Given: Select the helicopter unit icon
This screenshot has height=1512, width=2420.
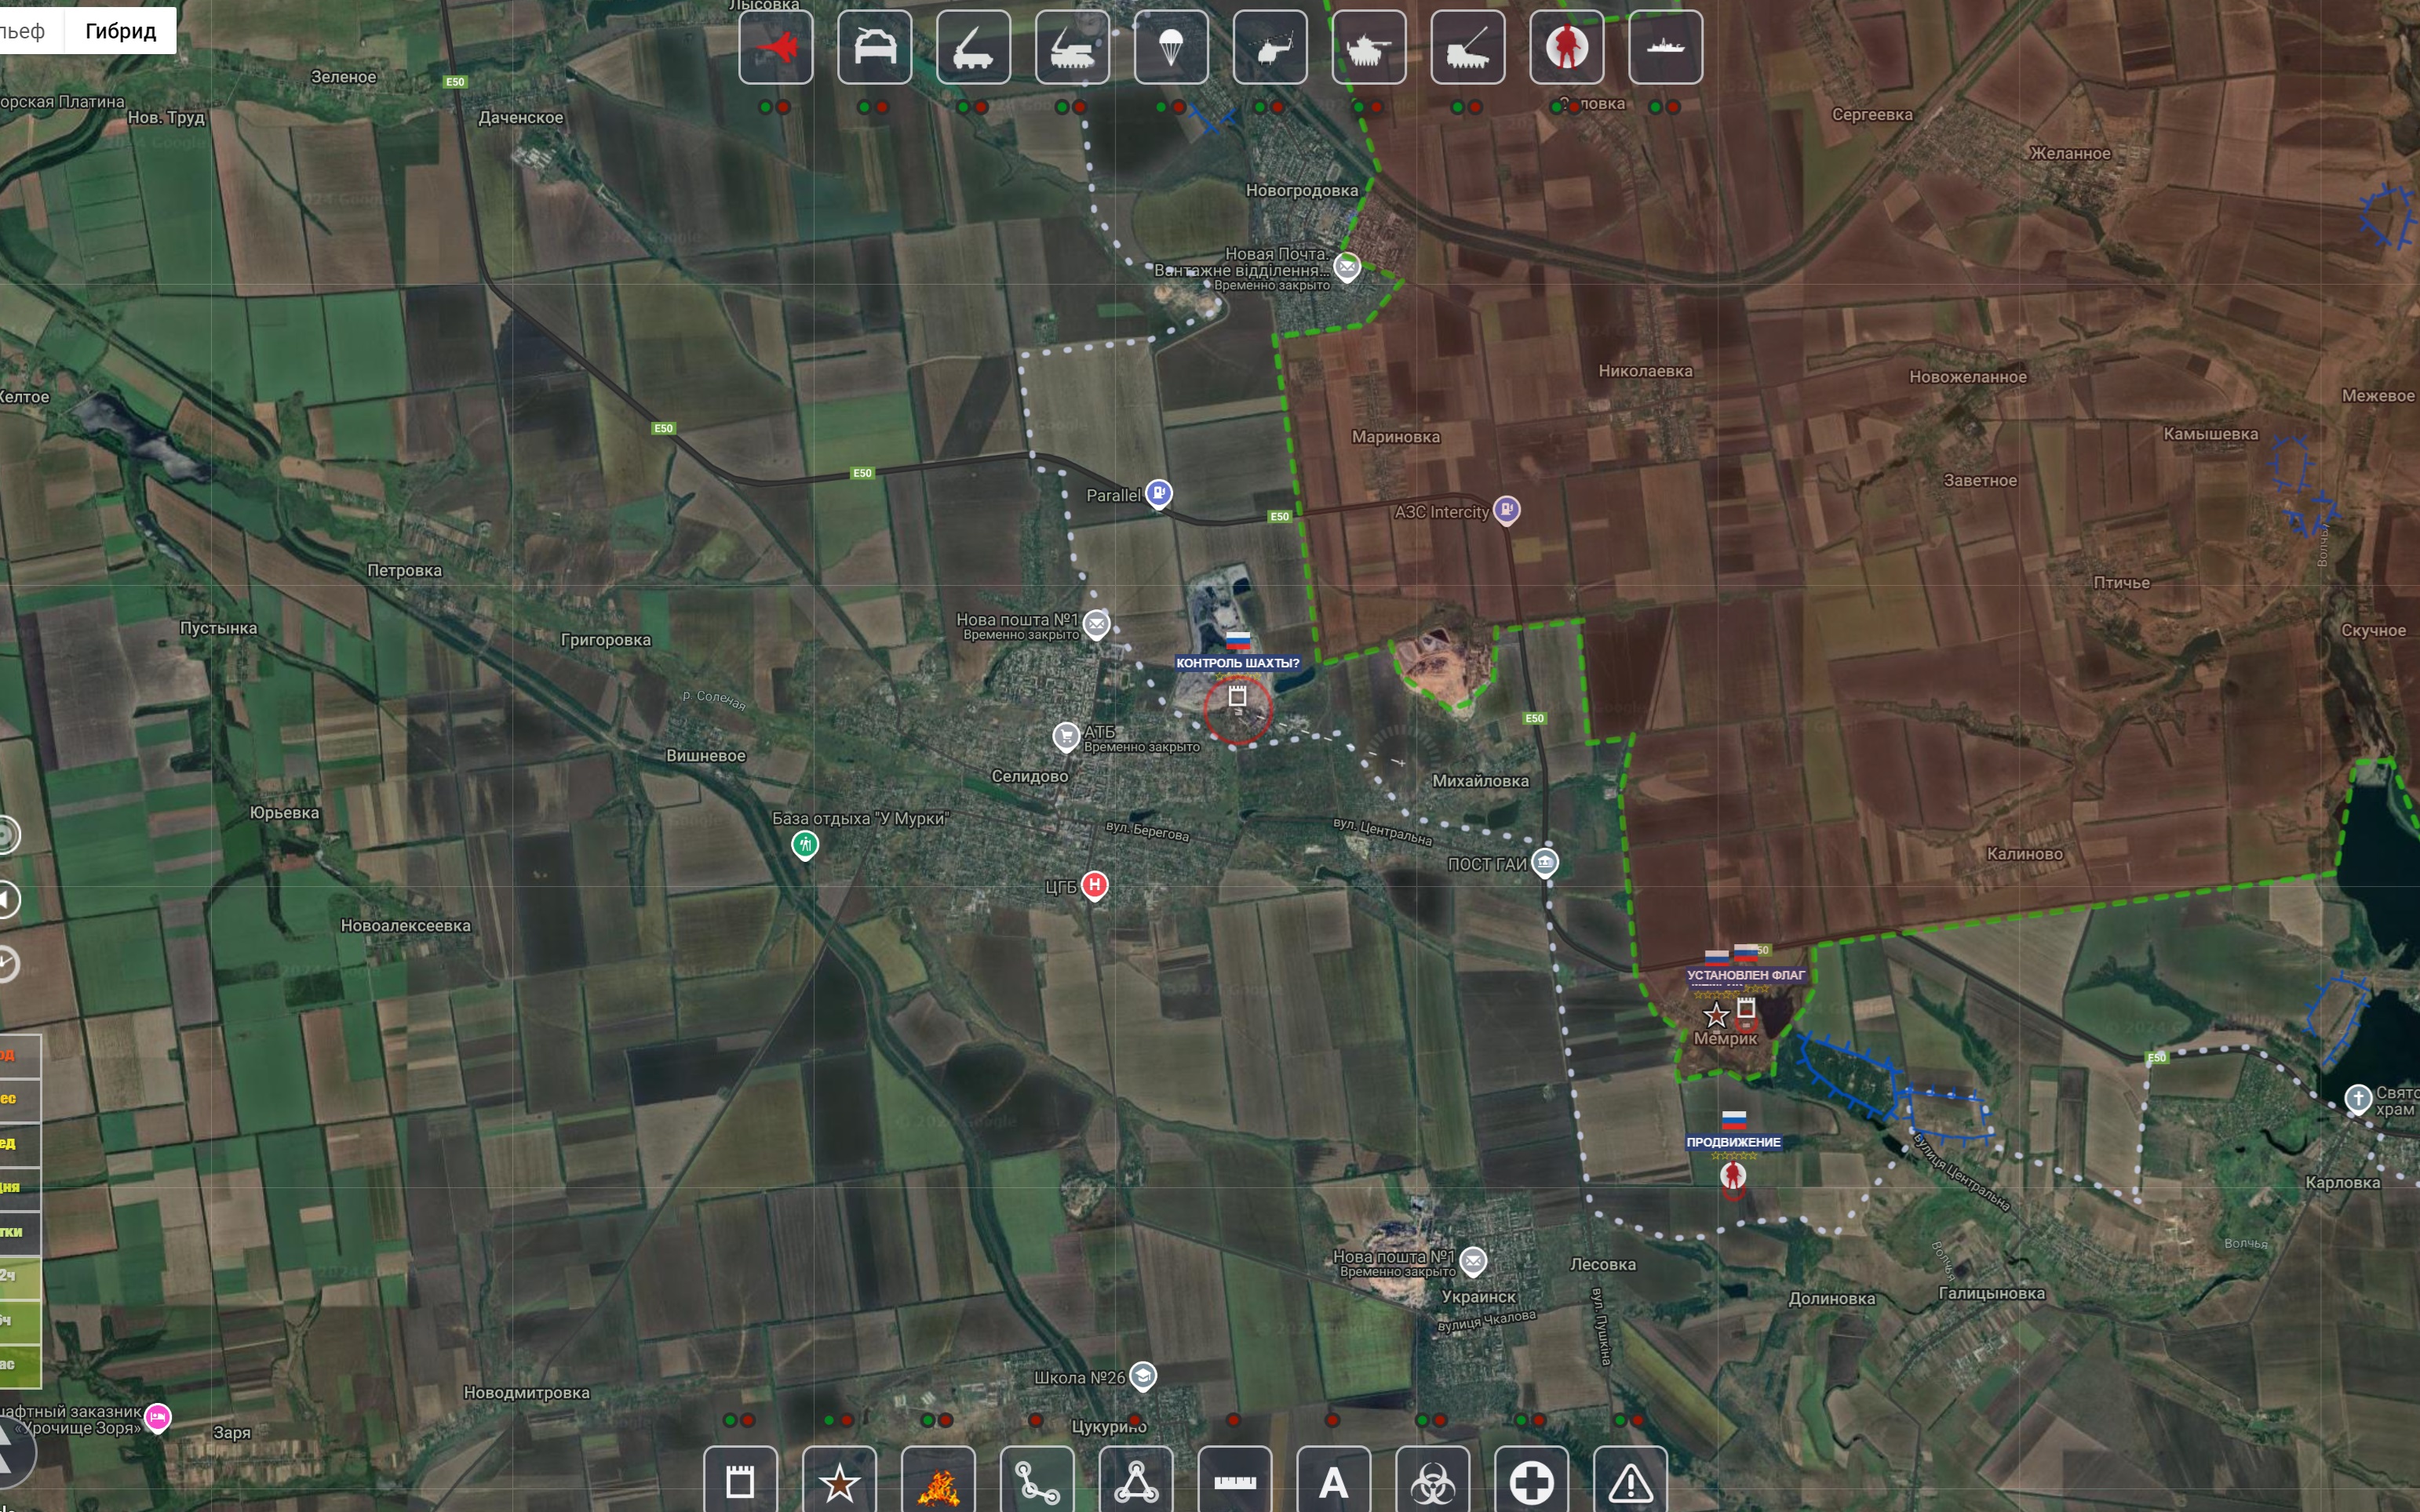Looking at the screenshot, I should 1270,47.
